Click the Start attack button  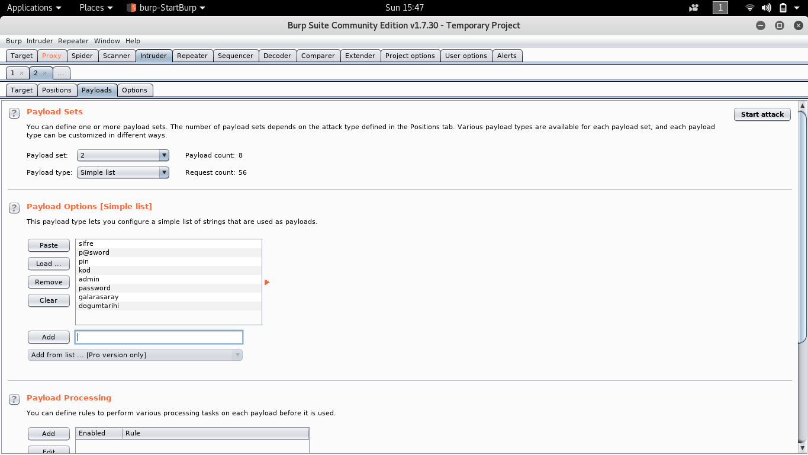(x=762, y=114)
